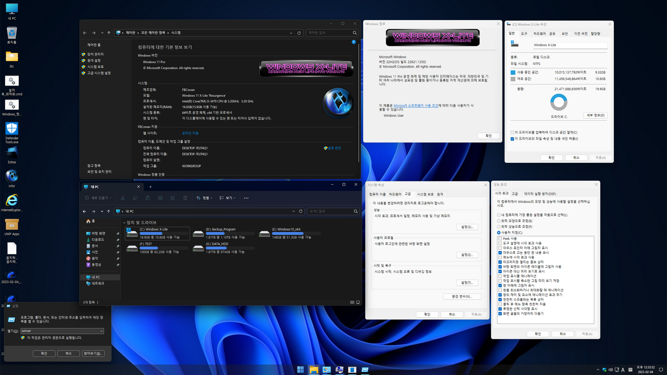Click the drive name field 'Windows X-Lite'
The height and width of the screenshot is (375, 667).
point(570,45)
